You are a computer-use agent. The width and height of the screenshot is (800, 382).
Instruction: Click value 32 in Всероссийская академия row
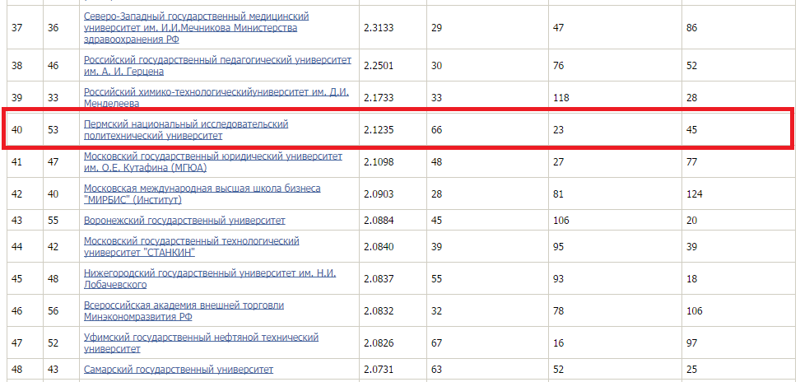[x=436, y=311]
